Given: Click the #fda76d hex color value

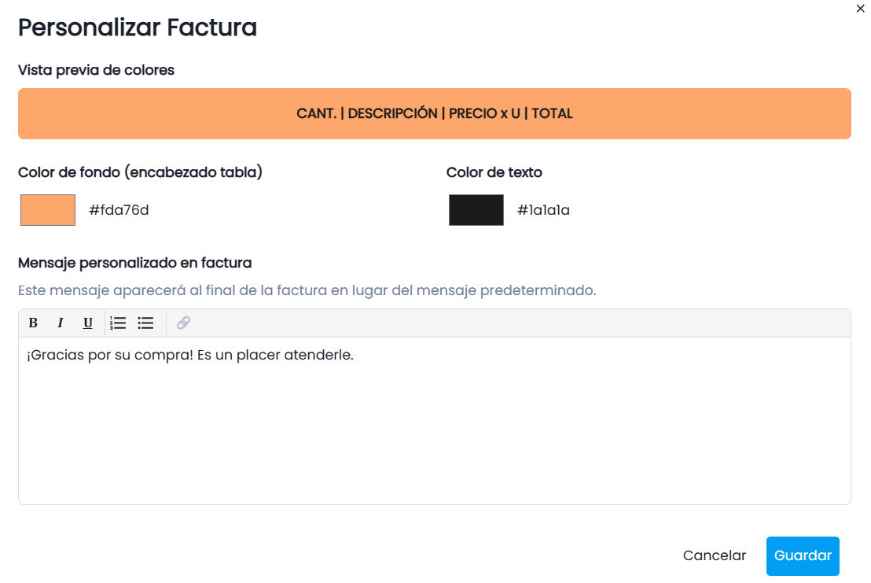Looking at the screenshot, I should (x=119, y=210).
